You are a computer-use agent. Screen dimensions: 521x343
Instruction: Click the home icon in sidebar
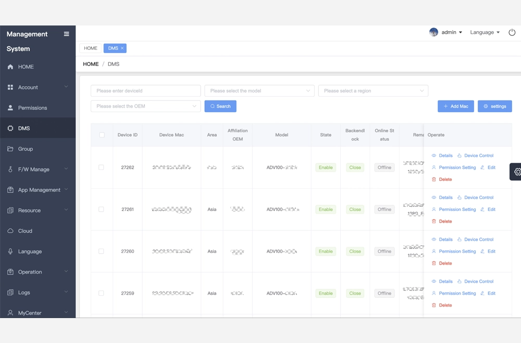coord(10,67)
